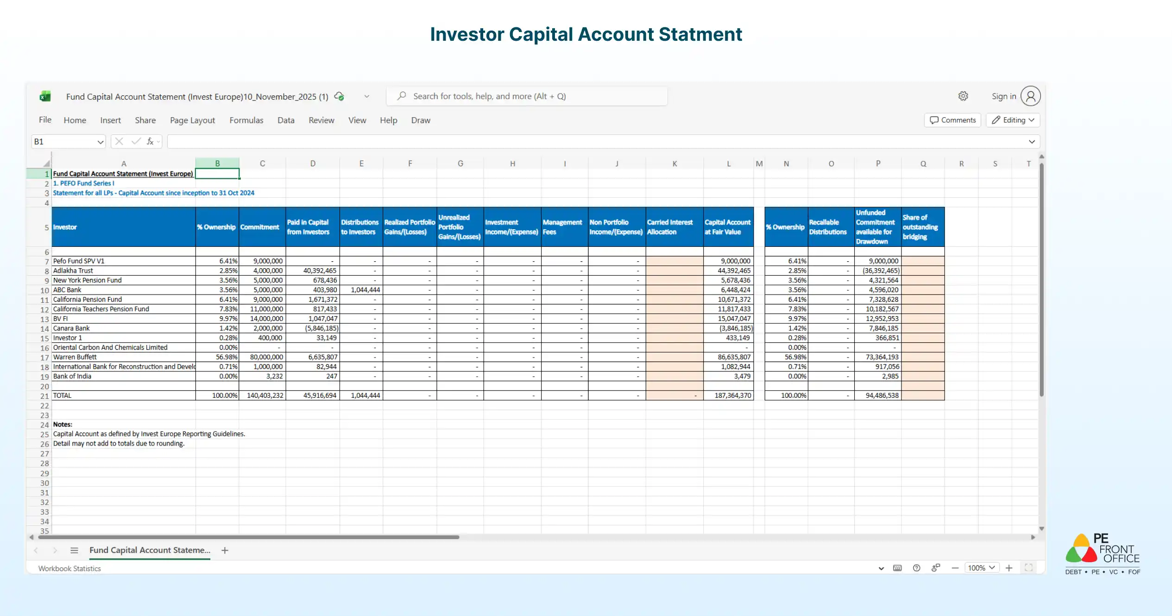Viewport: 1172px width, 616px height.
Task: Open the settings gear icon
Action: [963, 96]
